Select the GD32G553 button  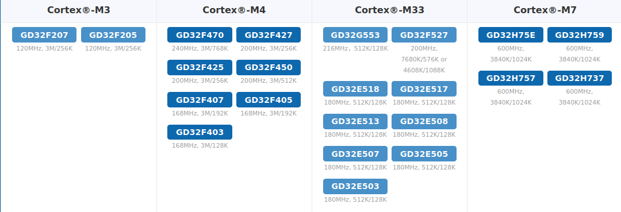[355, 35]
